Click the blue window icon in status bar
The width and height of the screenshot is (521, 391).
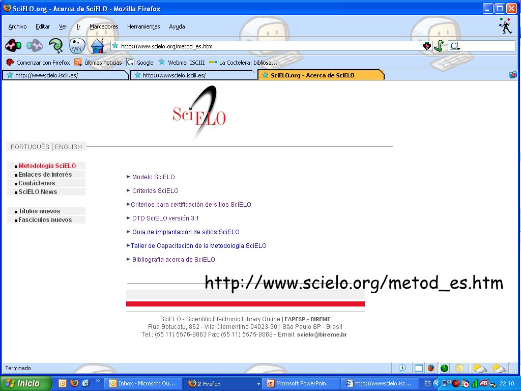coord(419,368)
